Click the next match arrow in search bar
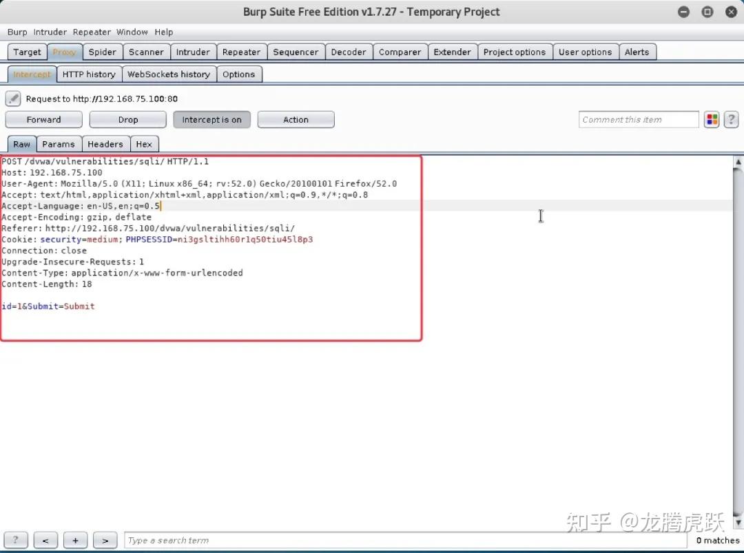The image size is (744, 553). point(105,540)
